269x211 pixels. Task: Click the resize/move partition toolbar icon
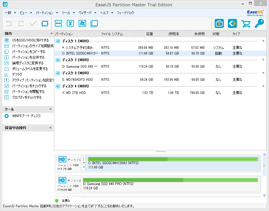(x=58, y=23)
